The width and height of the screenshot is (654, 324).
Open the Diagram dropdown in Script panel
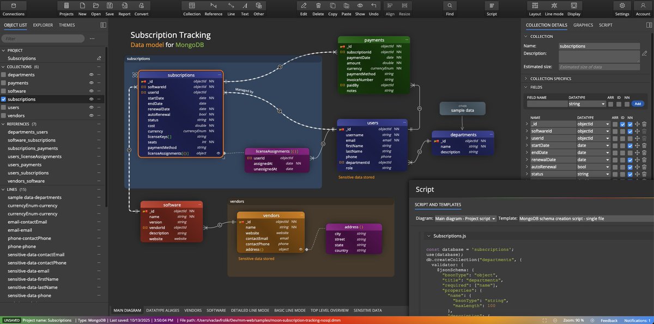(465, 218)
